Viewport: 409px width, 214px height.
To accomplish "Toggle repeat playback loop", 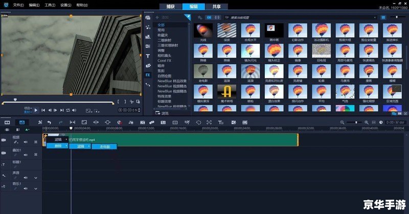I will click(68, 110).
